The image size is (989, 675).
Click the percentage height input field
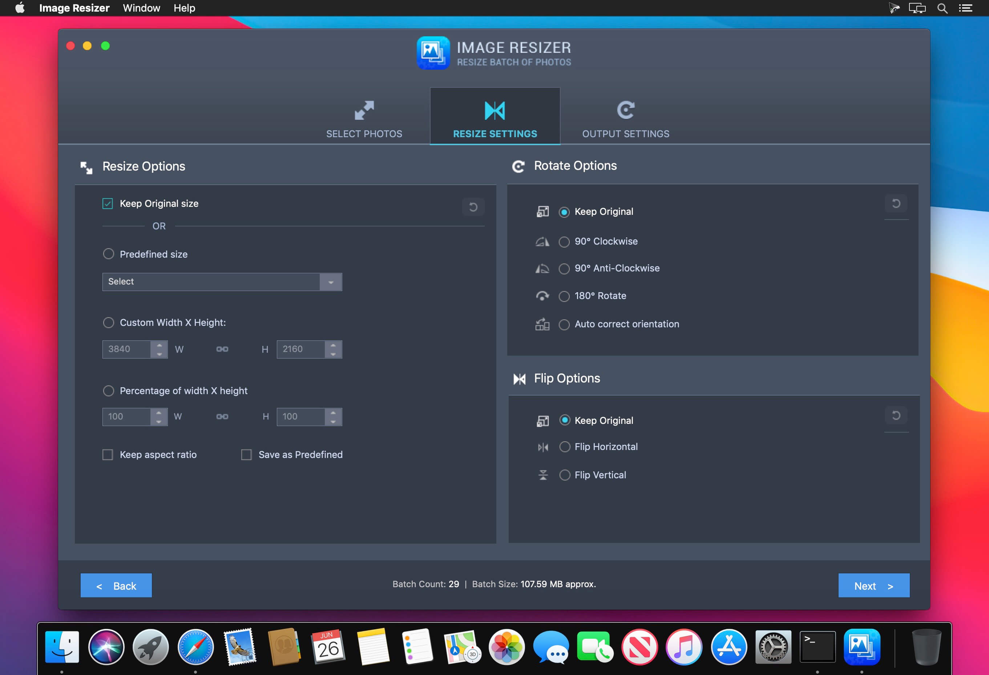301,417
